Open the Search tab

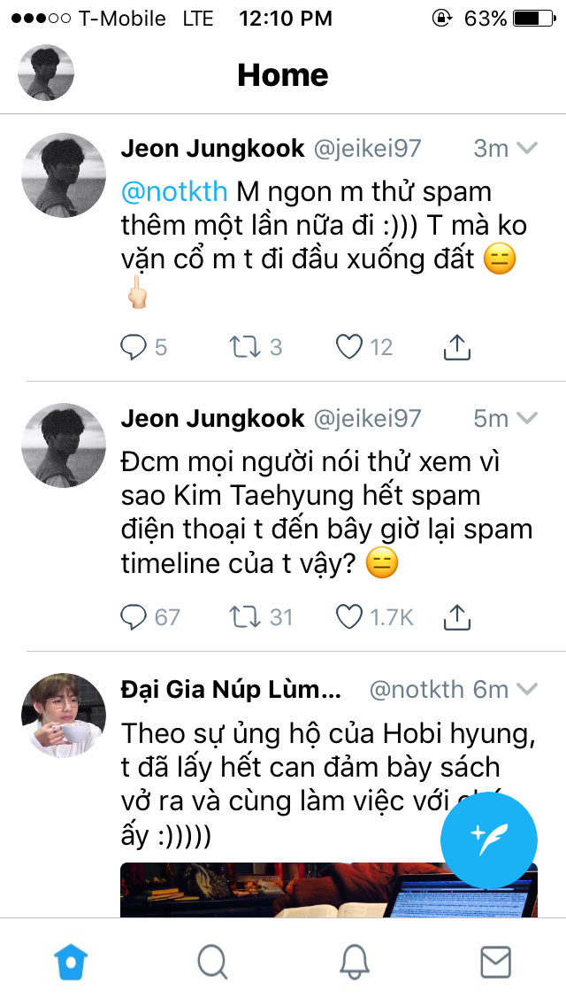coord(212,961)
